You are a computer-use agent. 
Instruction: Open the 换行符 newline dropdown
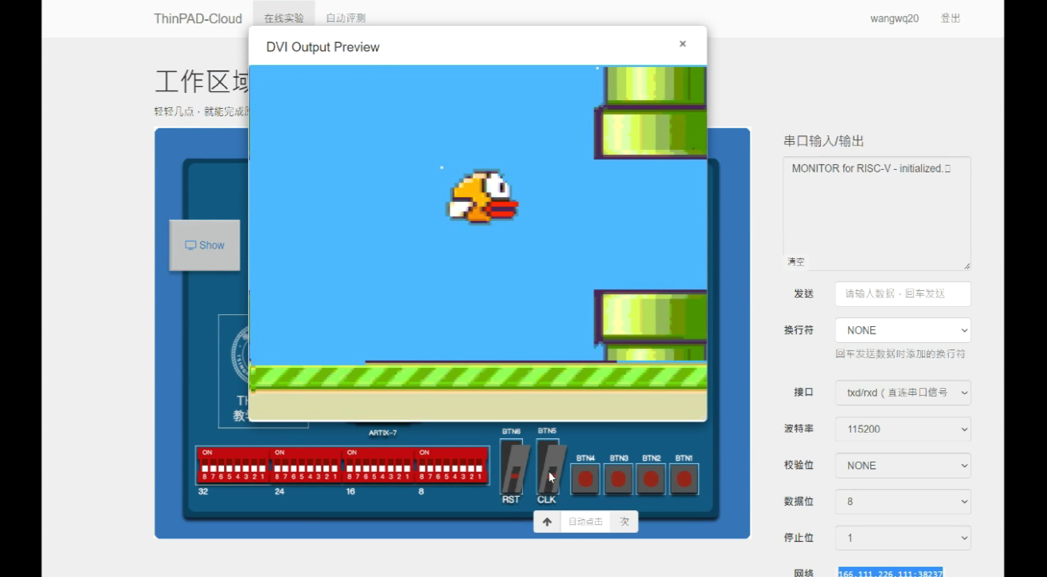[903, 330]
